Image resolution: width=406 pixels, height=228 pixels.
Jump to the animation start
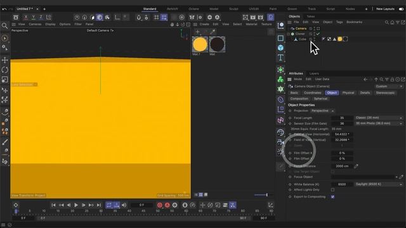click(53, 205)
